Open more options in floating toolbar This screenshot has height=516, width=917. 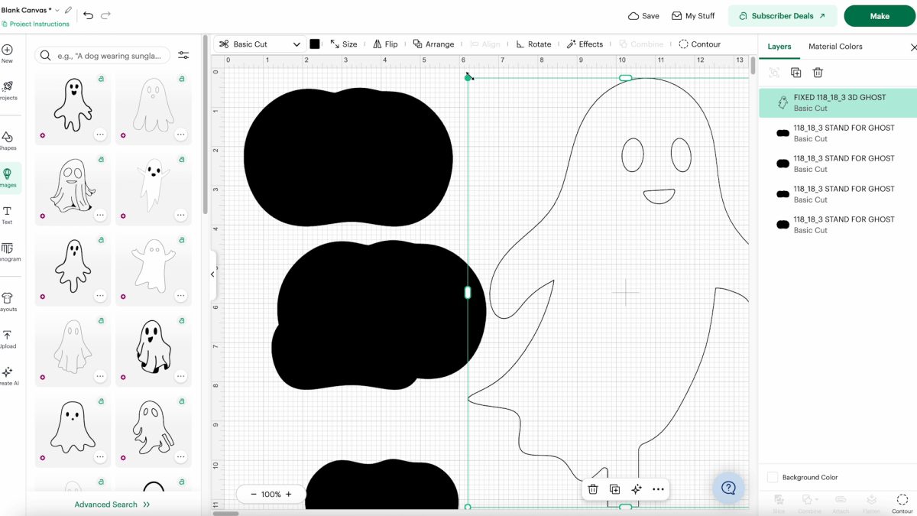658,489
